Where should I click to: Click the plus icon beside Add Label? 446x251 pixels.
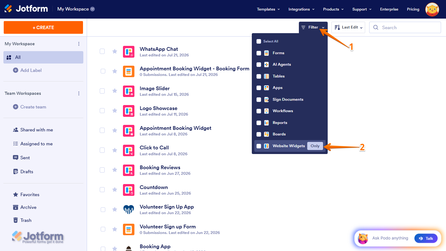tap(15, 70)
